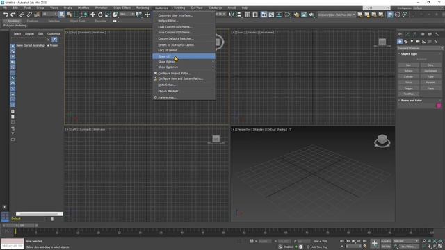445x250 pixels.
Task: Open the Modifiers menu
Action: pos(83,8)
